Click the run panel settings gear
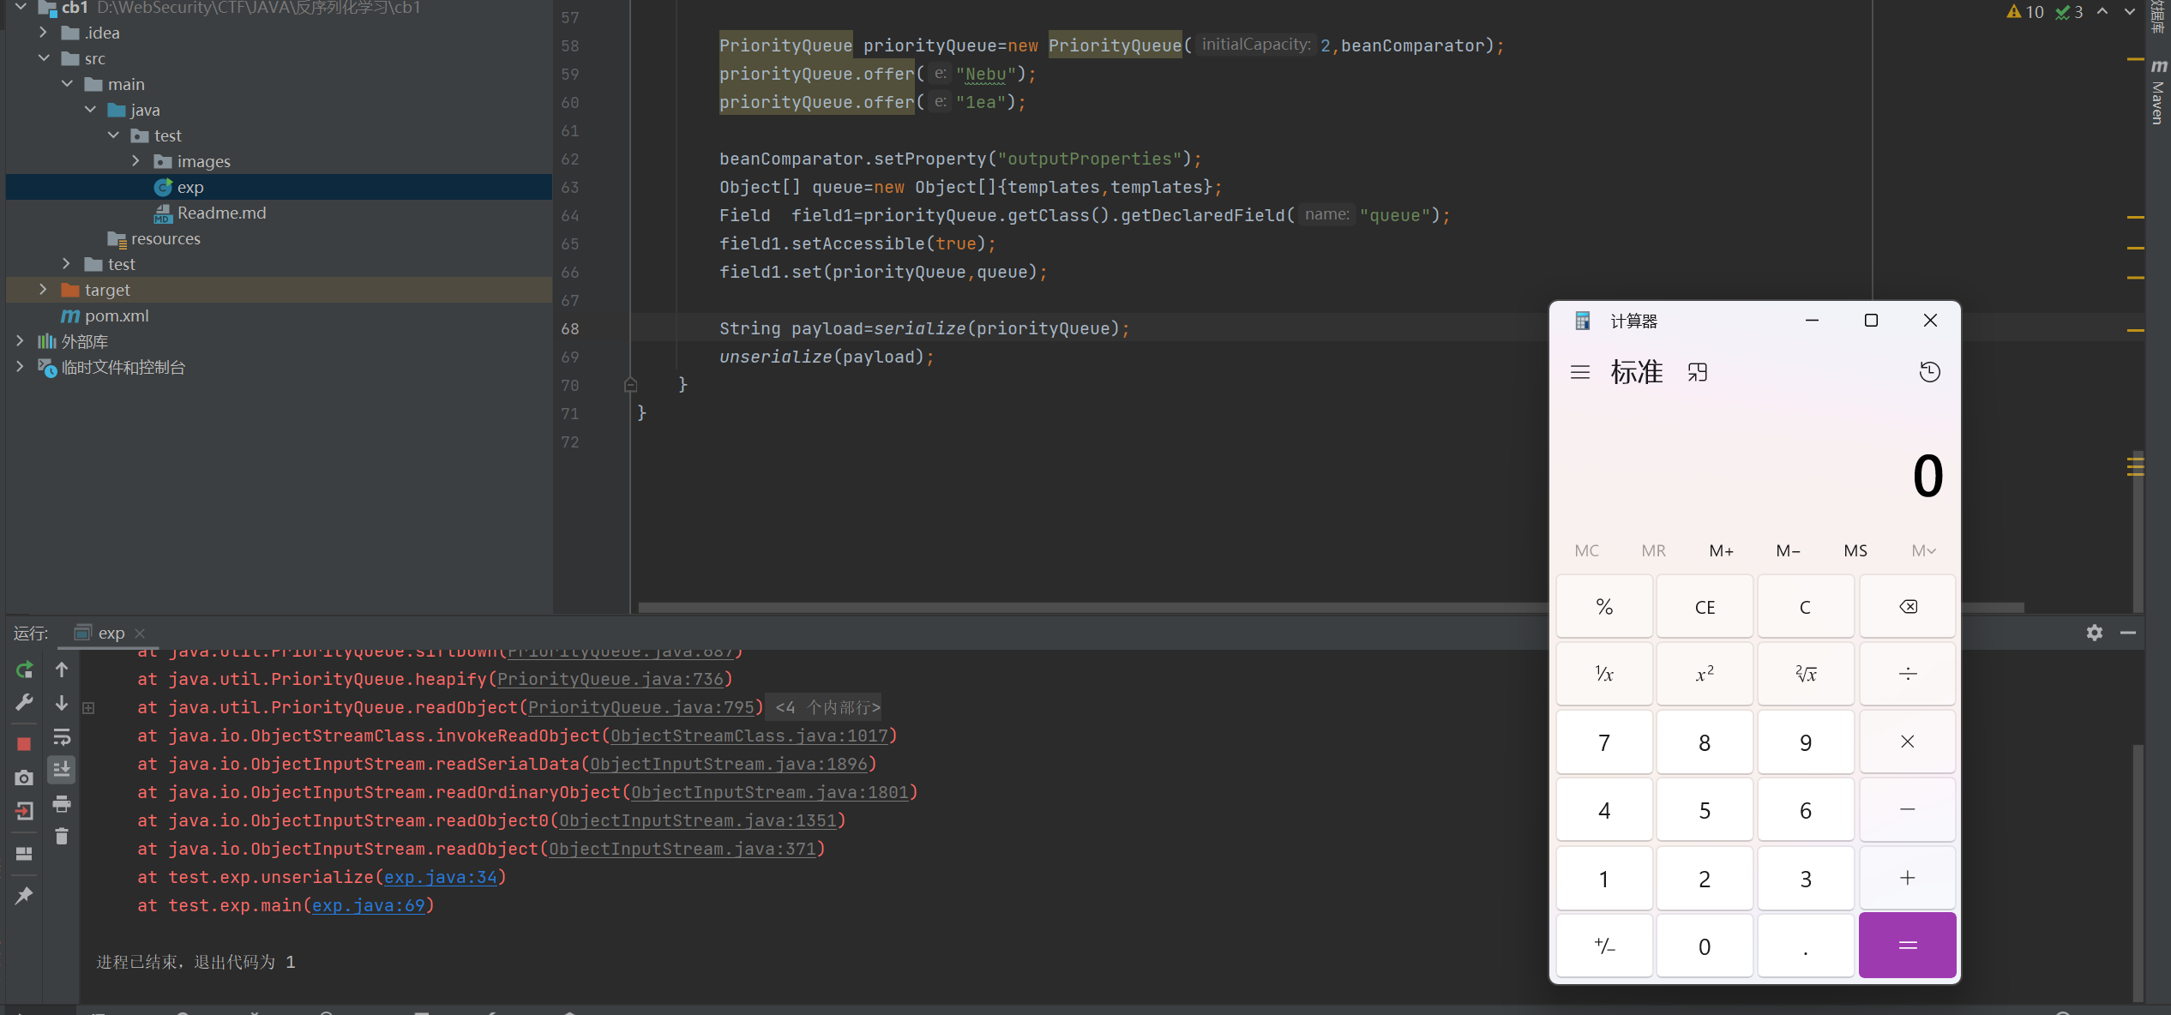This screenshot has width=2171, height=1015. click(2094, 633)
